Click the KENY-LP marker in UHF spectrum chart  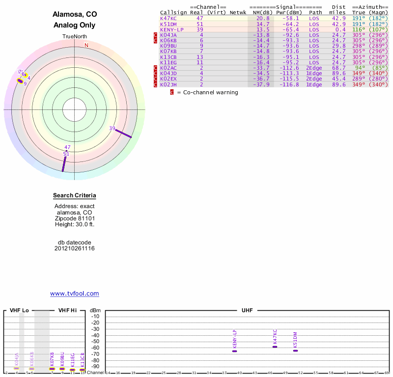click(234, 351)
